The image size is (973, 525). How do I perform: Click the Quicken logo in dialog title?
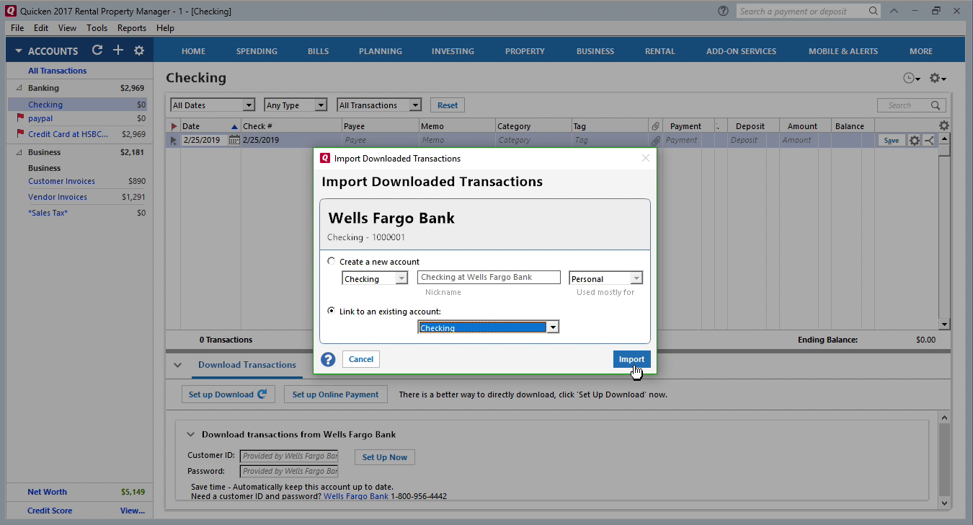(x=325, y=158)
